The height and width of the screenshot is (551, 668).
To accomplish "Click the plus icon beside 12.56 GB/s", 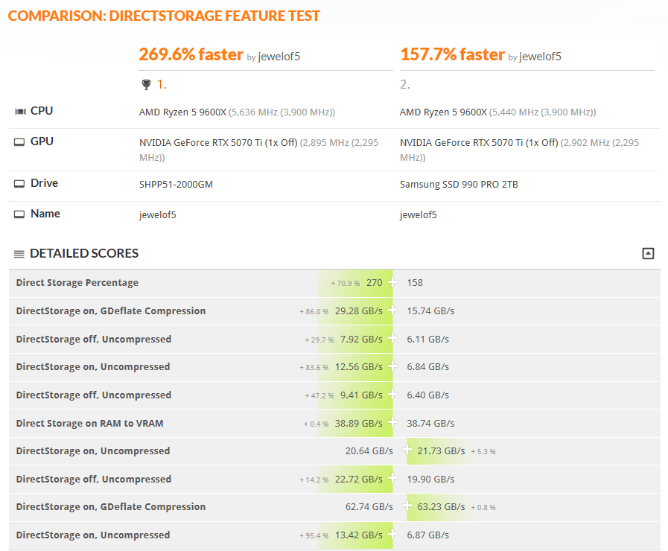I will tap(392, 366).
